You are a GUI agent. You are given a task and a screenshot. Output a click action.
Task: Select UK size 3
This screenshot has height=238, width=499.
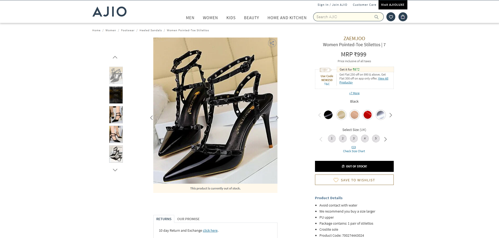(354, 139)
